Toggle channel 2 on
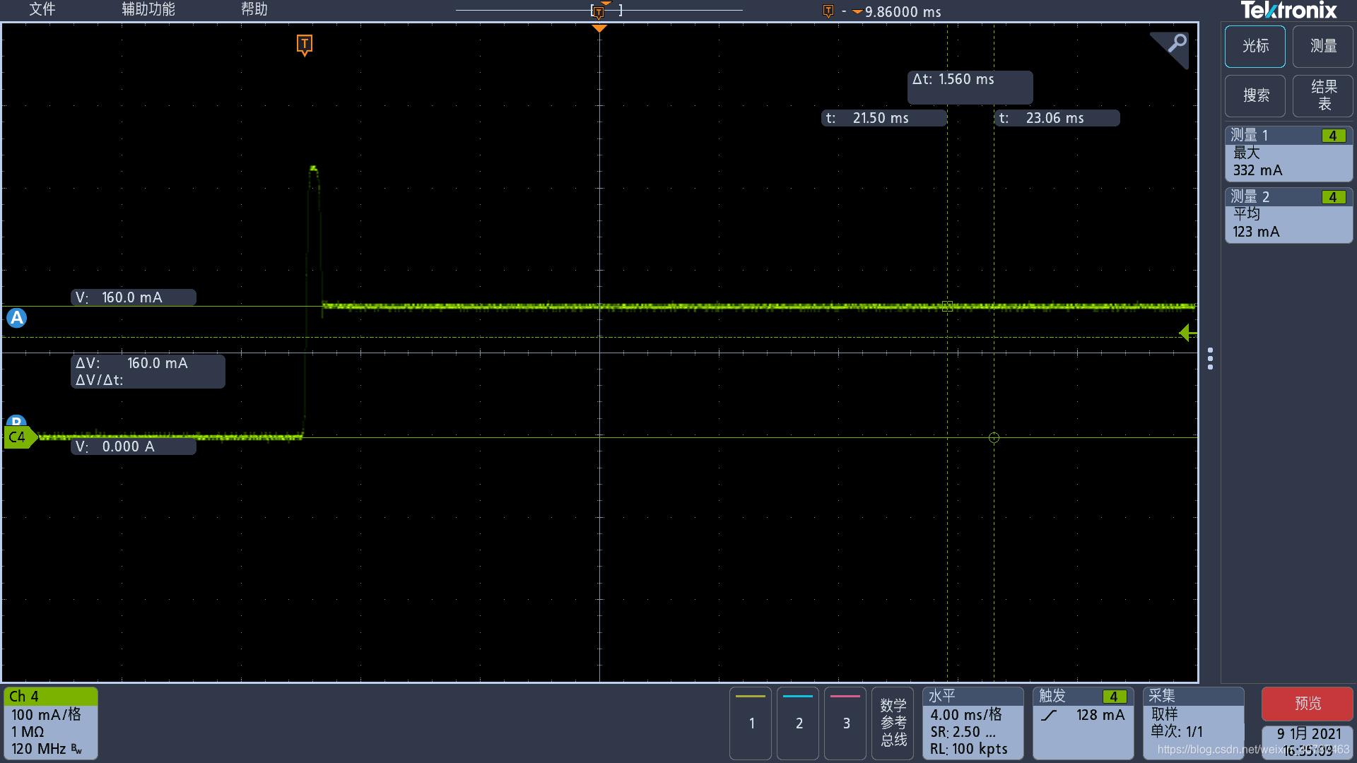 798,722
